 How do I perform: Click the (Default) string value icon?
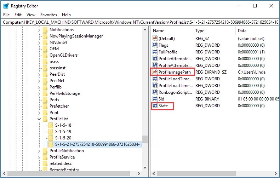155,38
